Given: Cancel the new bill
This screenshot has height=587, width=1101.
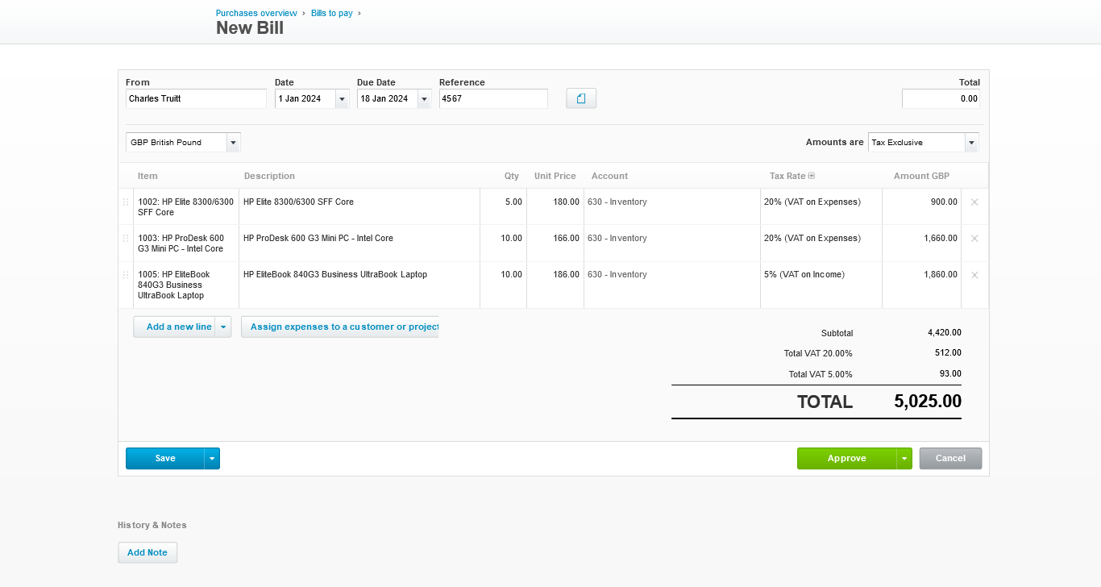Looking at the screenshot, I should [950, 458].
